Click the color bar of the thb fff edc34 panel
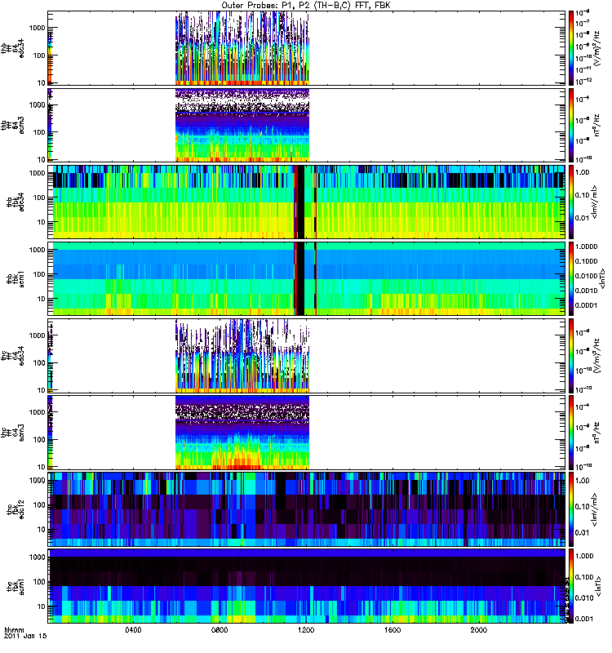 coord(571,48)
